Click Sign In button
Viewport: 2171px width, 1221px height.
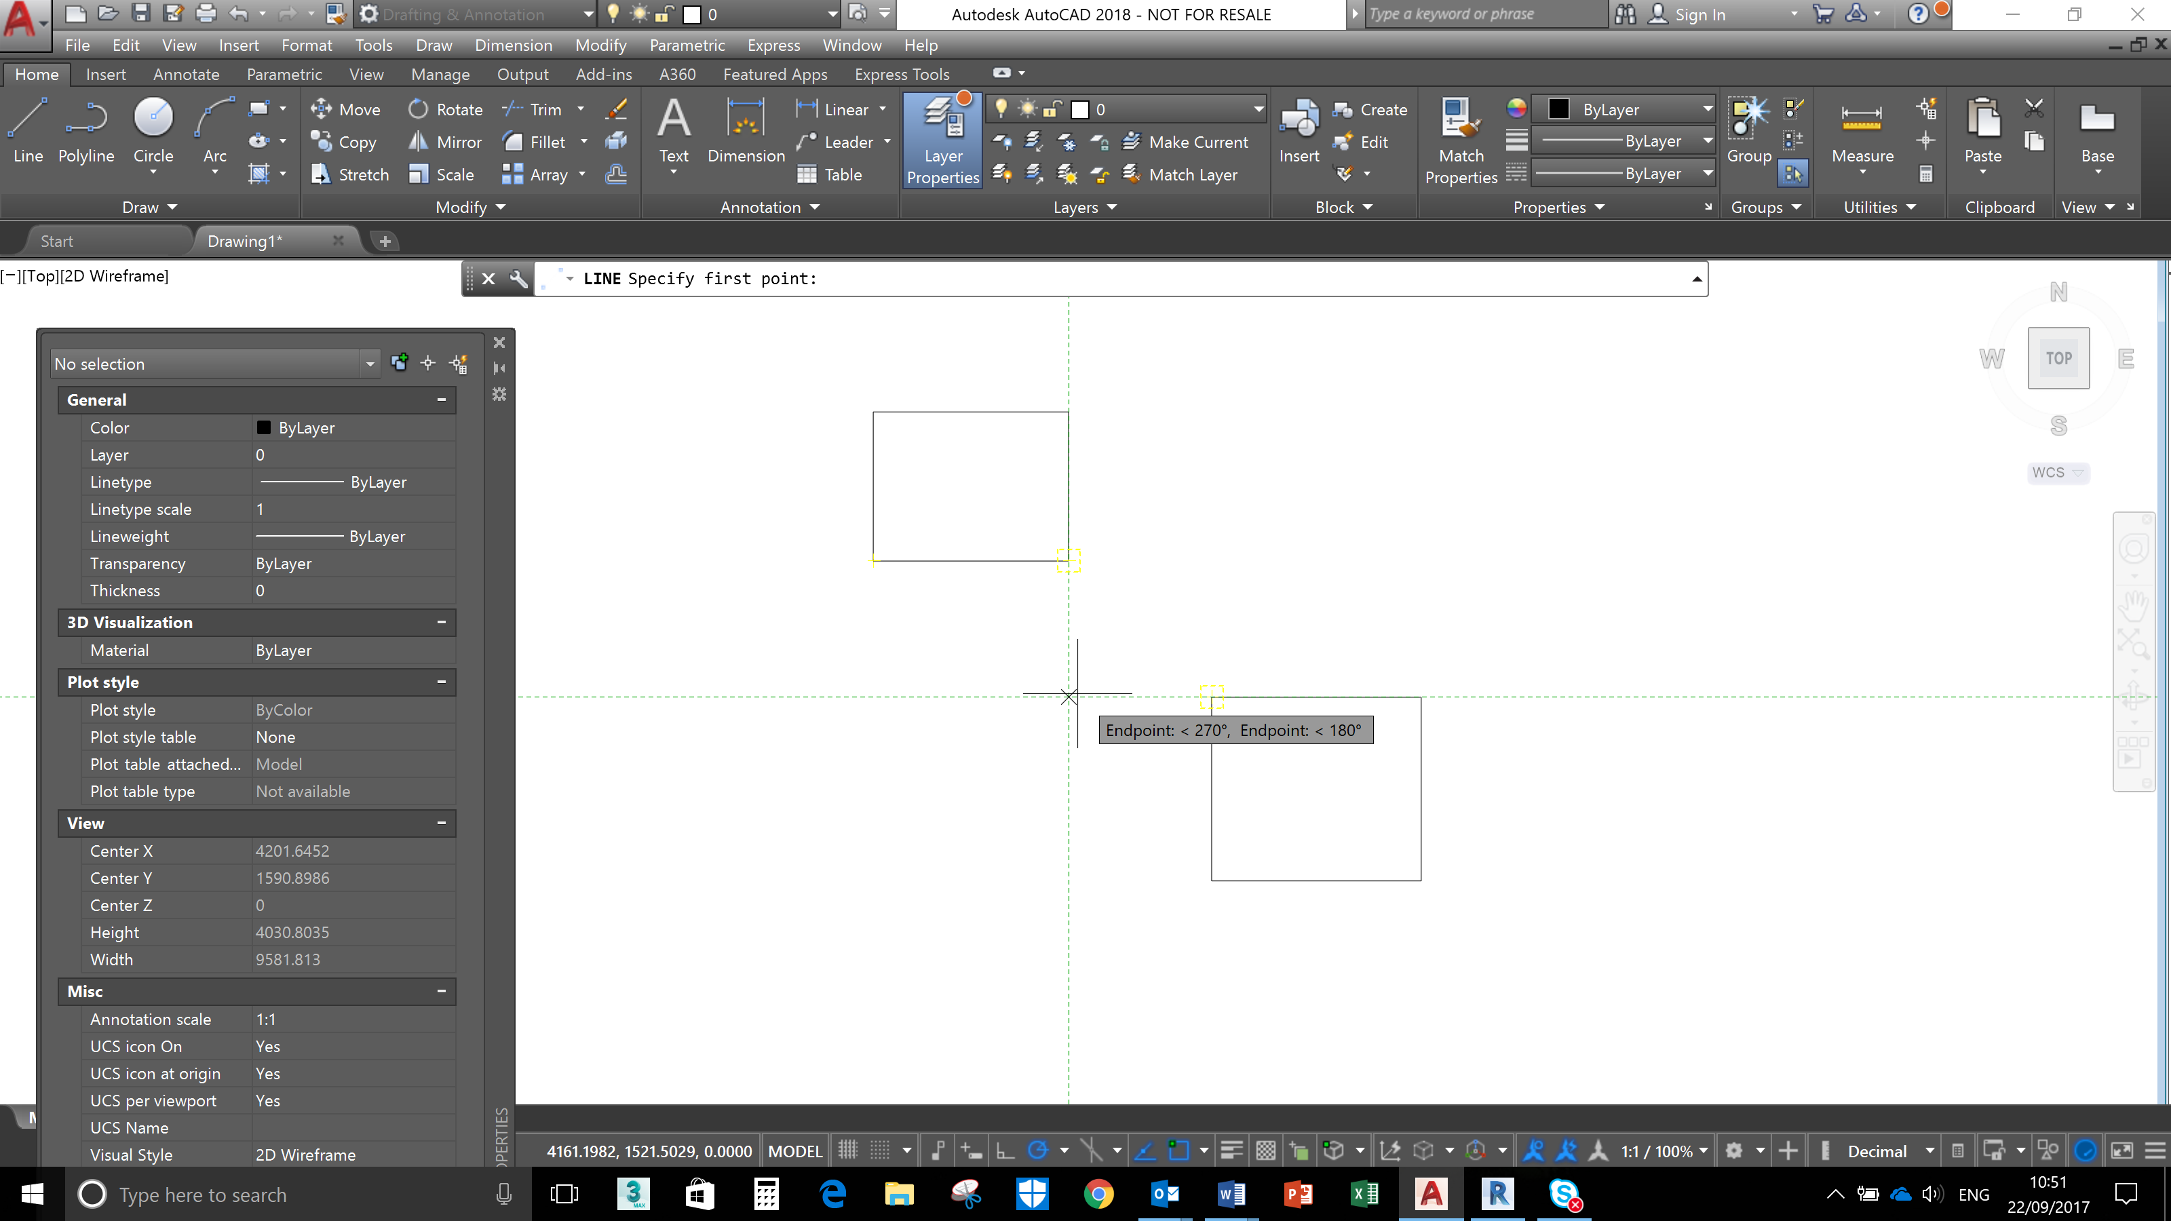[x=1689, y=14]
